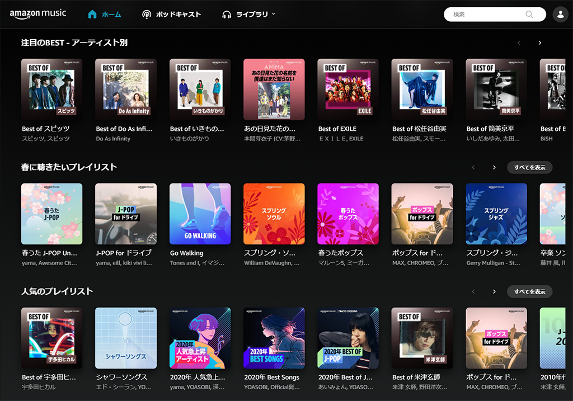The height and width of the screenshot is (401, 573).
Task: Click the podcast broadcast icon
Action: point(147,14)
